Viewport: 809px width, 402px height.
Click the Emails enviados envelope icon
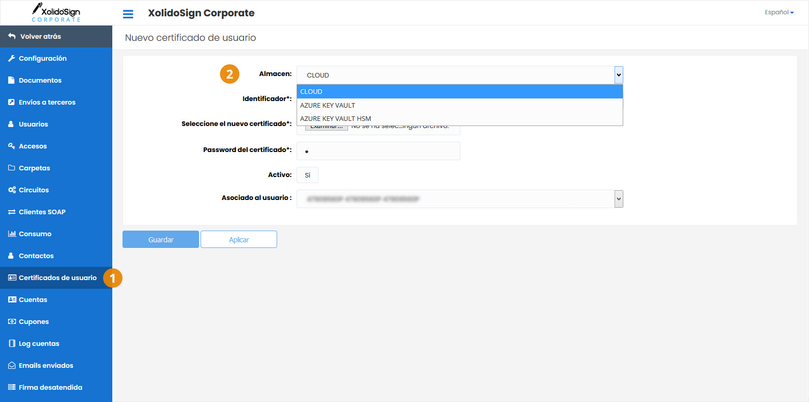pyautogui.click(x=12, y=366)
